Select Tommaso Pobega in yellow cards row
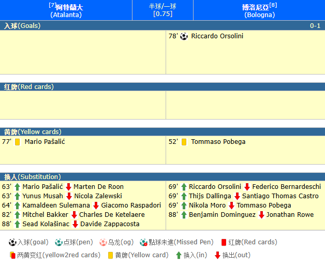Image resolution: width=325 pixels, height=265 pixels. coord(218,142)
